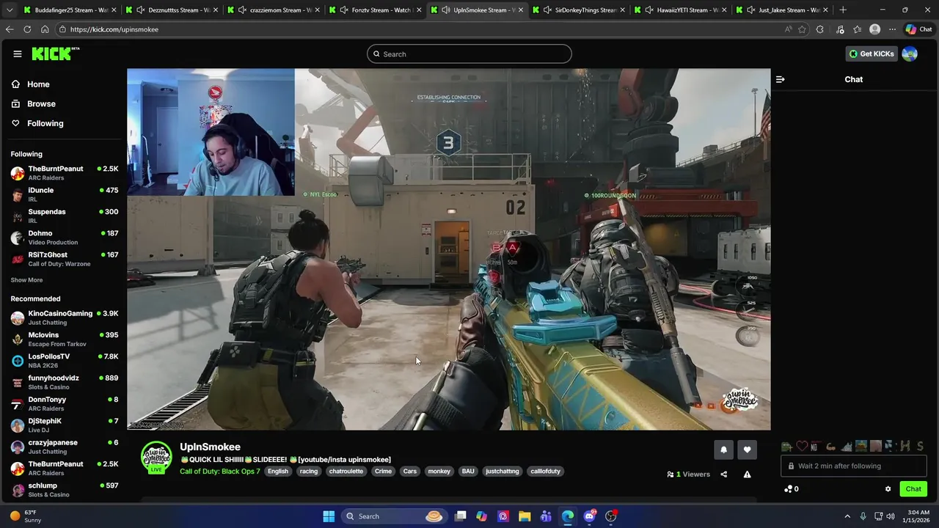Viewport: 939px width, 528px height.
Task: Show hidden system tray icons
Action: pyautogui.click(x=847, y=516)
